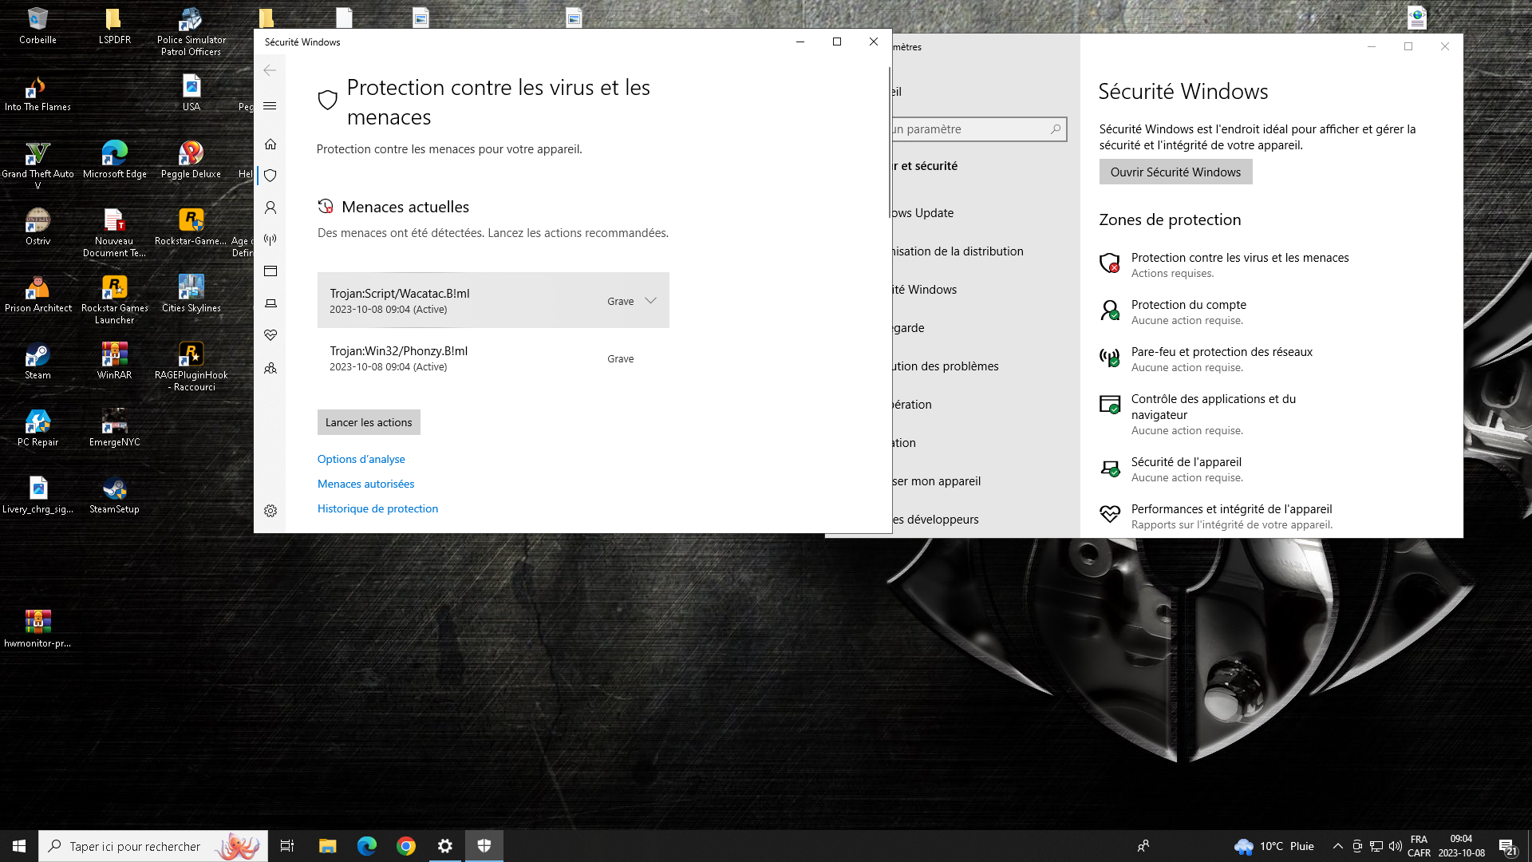Expand the Trojan:Win32/Phonzy.B!ml threat entry

point(492,358)
